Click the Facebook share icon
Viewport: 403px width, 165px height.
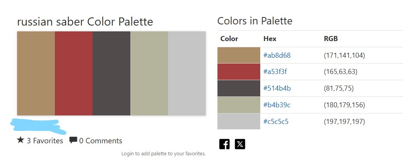coord(224,144)
